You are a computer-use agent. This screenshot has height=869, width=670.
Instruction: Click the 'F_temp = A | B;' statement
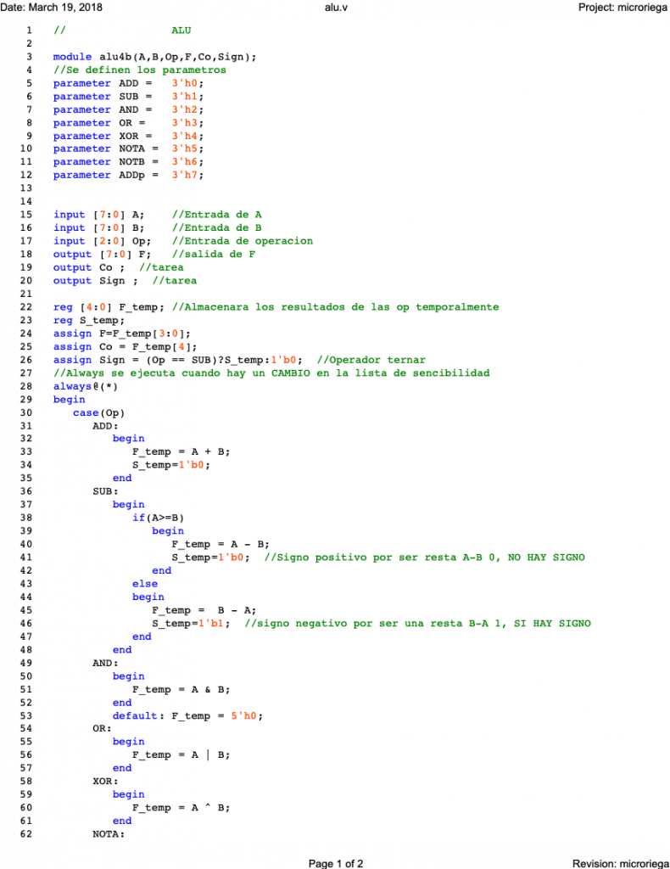click(181, 755)
